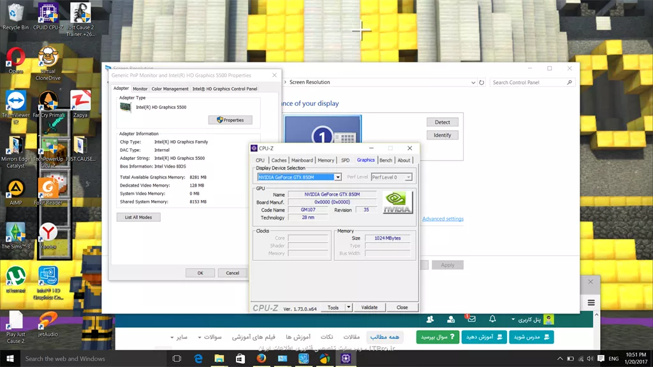Viewport: 653px width, 367px height.
Task: Select همه مطالب in the website menu
Action: [385, 337]
